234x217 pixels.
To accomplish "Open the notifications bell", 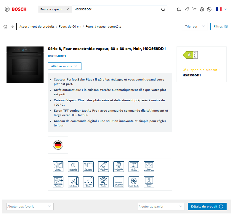I will tap(179, 9).
